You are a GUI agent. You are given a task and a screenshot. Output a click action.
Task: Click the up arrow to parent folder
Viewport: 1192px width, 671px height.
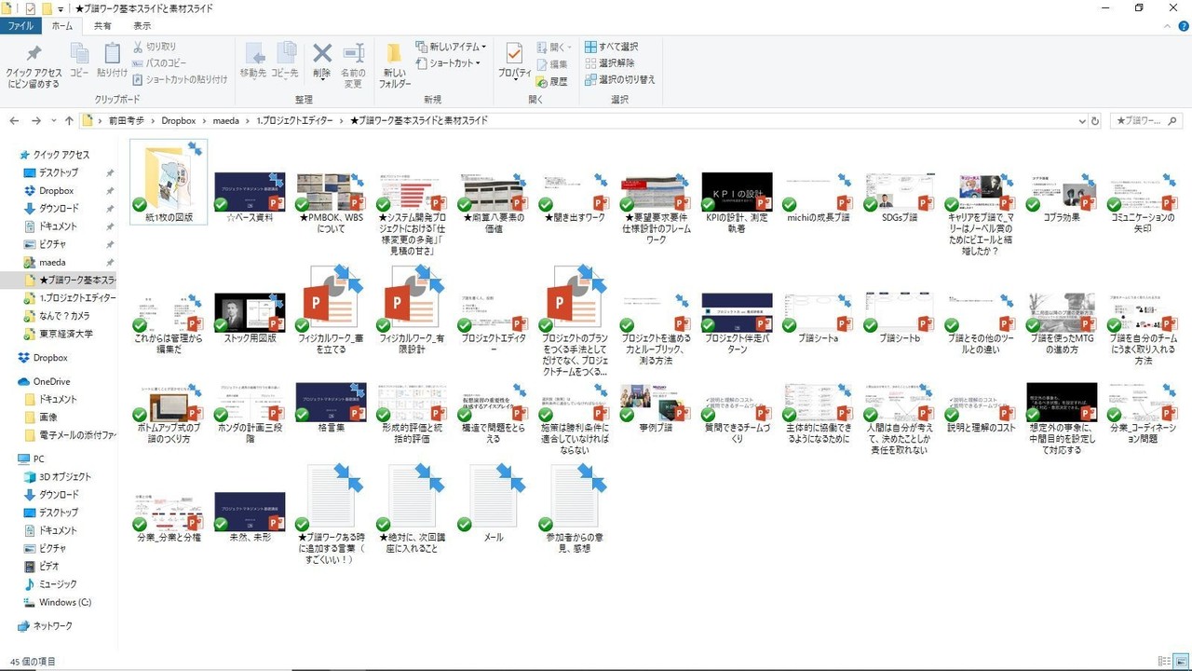point(69,120)
